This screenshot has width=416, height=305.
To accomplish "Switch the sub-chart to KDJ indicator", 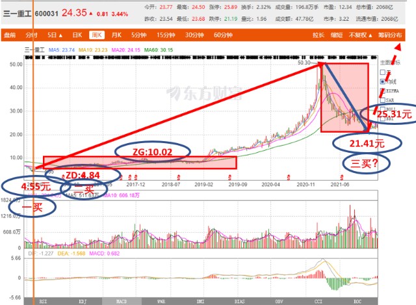I will 83,301.
